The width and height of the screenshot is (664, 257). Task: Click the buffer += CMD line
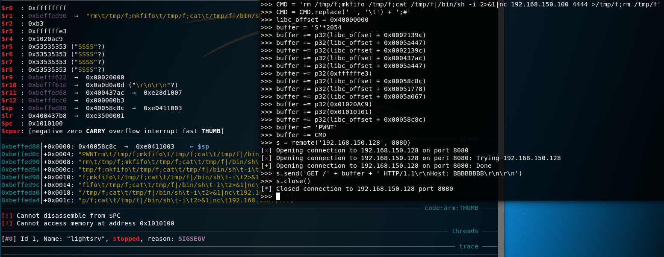(x=293, y=135)
